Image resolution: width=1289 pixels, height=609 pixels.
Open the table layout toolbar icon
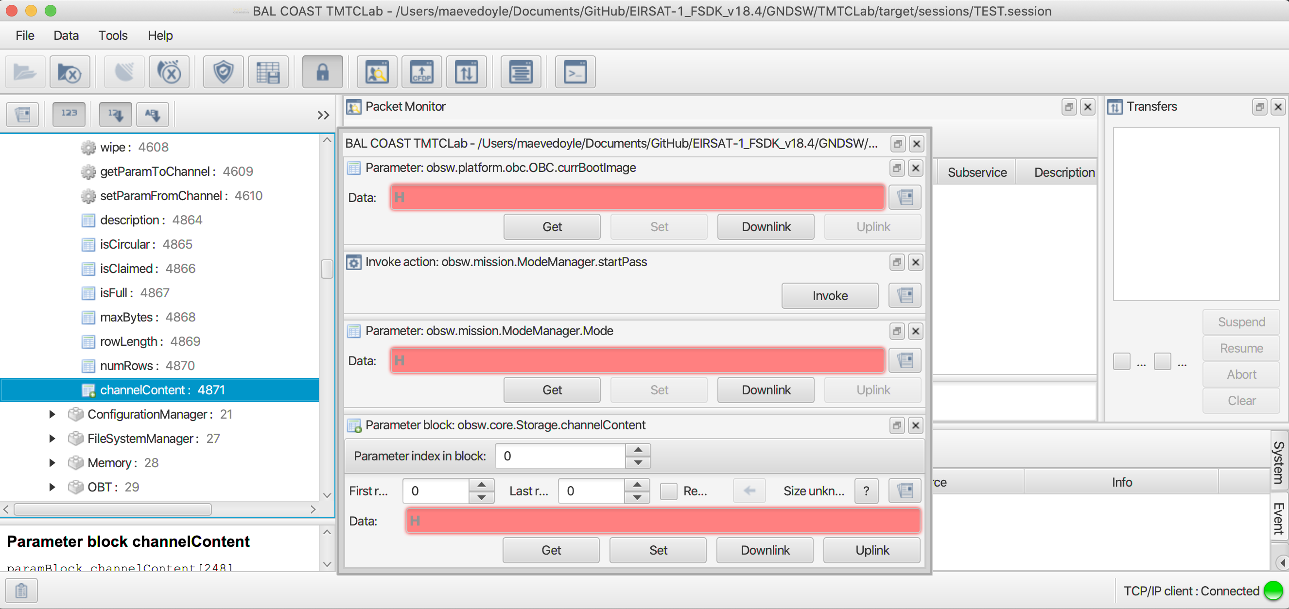click(x=268, y=72)
